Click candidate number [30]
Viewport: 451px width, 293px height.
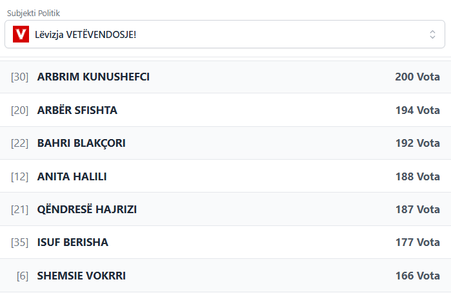point(20,77)
